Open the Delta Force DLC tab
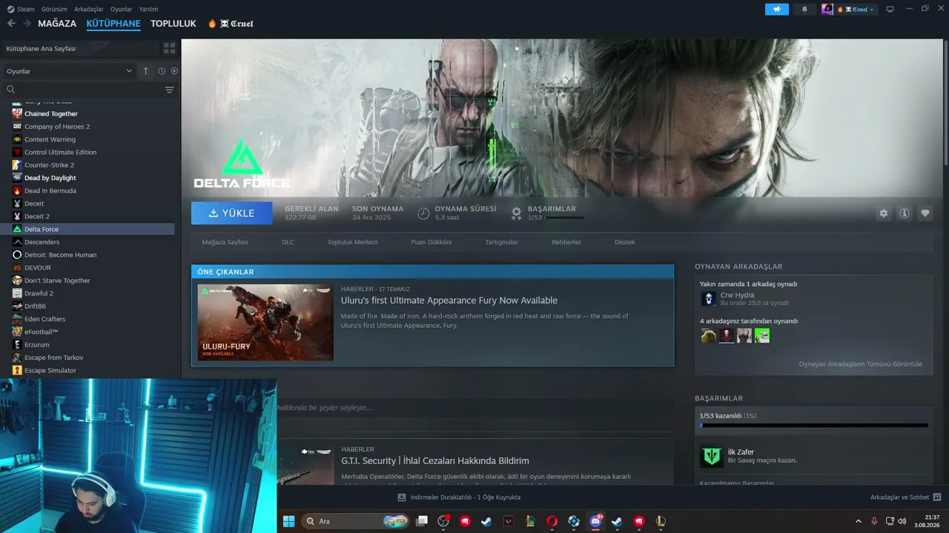Screen dimensions: 949x533 288,242
